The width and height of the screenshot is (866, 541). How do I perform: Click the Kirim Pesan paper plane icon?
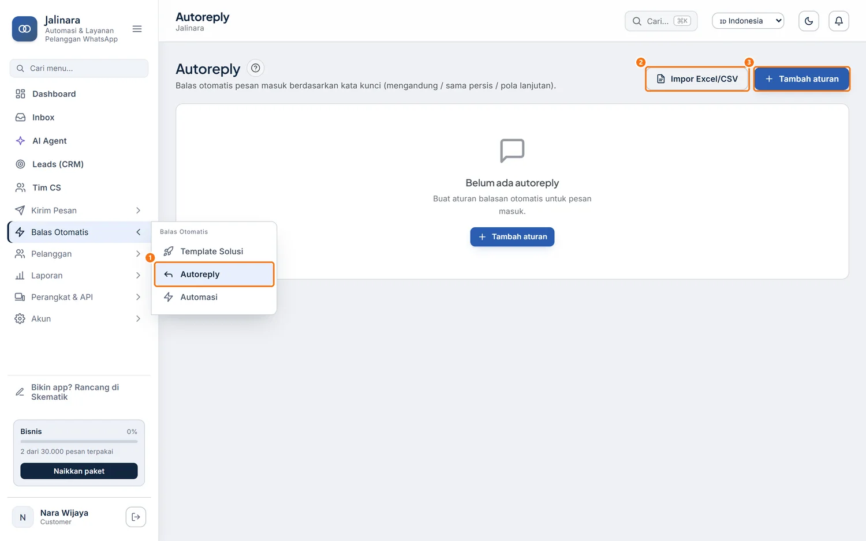[x=20, y=211]
